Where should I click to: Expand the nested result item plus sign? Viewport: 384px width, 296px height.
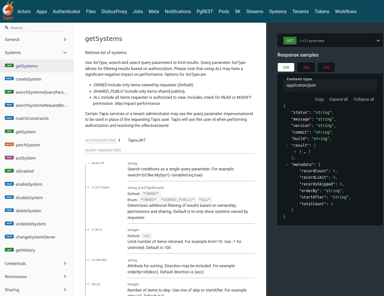pyautogui.click(x=295, y=152)
